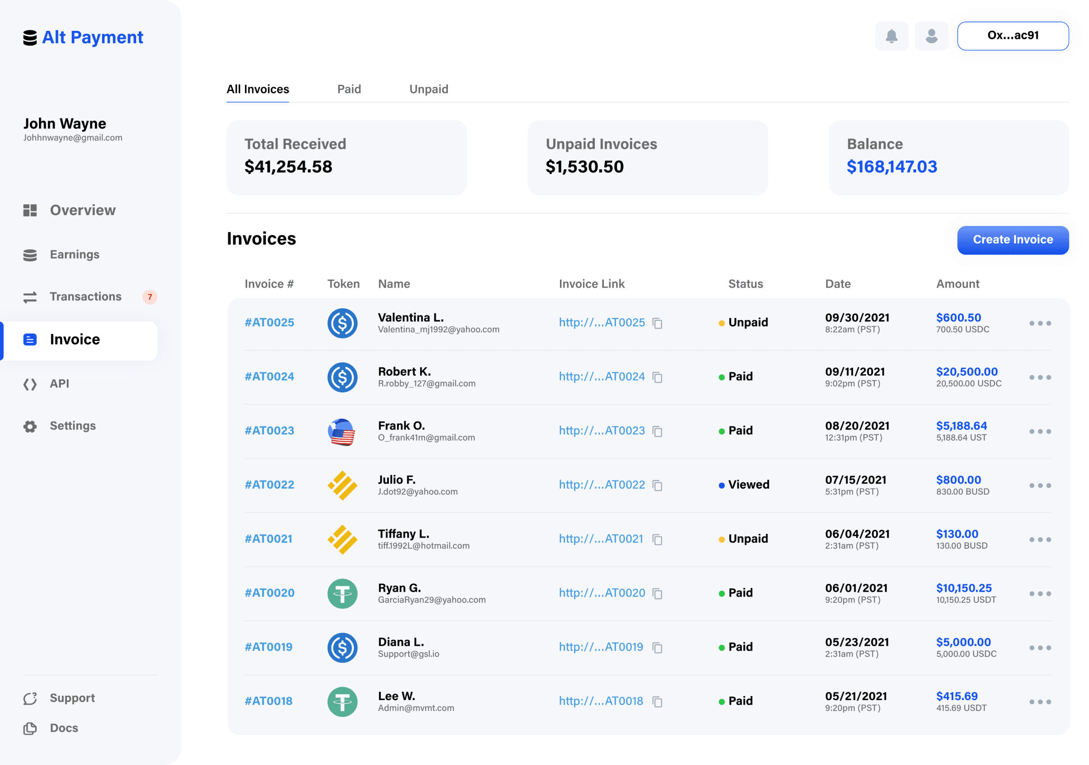Click UST token icon in Frank O. row
The width and height of the screenshot is (1089, 765).
pyautogui.click(x=342, y=432)
